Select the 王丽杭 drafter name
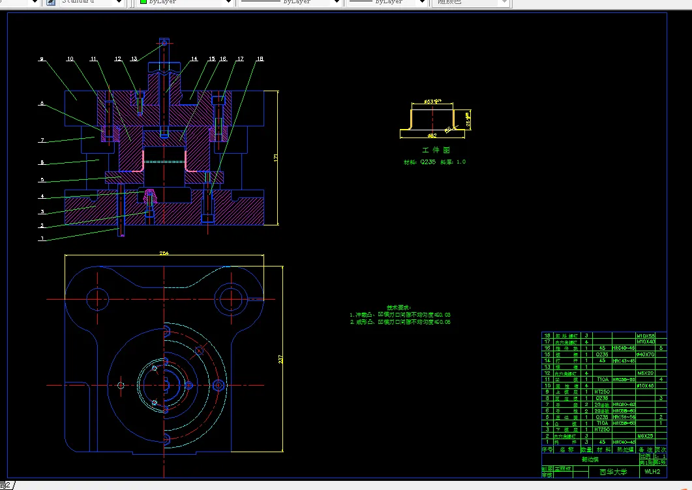692x490 pixels. coord(563,468)
